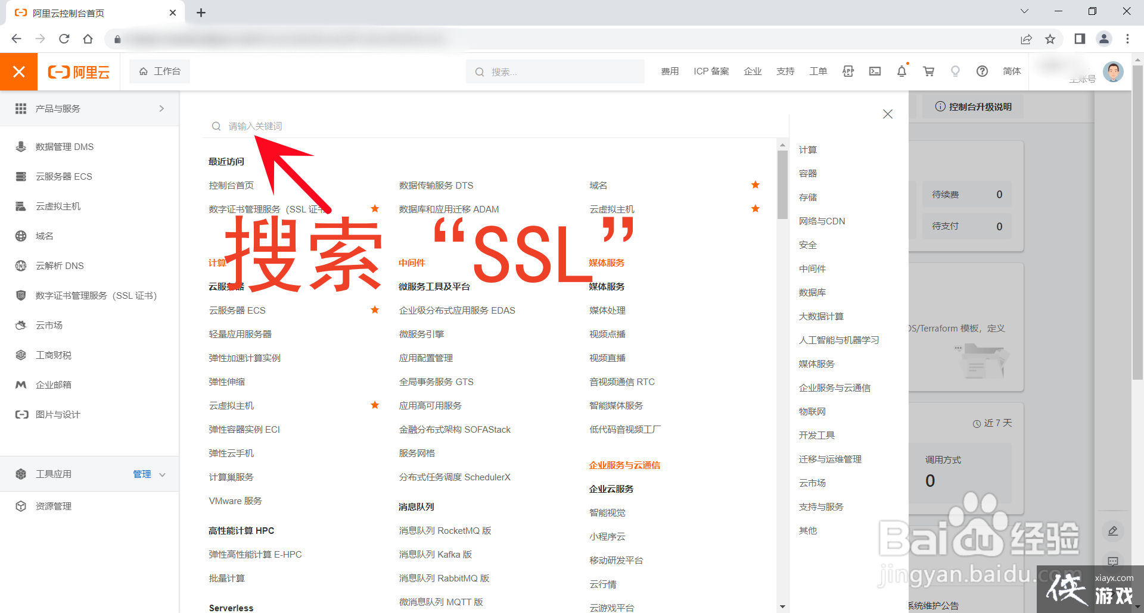Click the edit pencil floating icon

point(1112,531)
